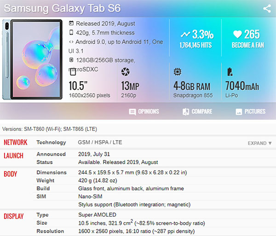
Task: Click the '2160p' video text
Action: tap(128, 95)
